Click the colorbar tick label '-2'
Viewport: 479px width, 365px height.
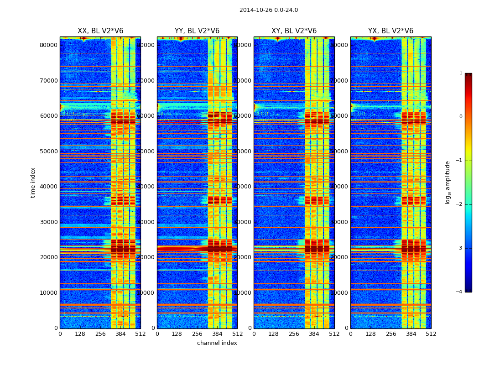pos(460,205)
